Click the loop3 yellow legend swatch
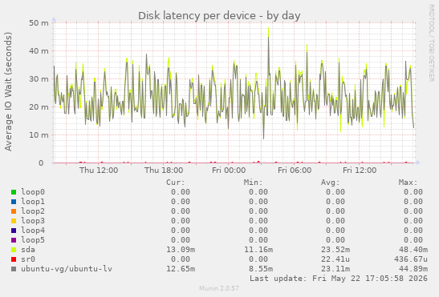The width and height of the screenshot is (439, 297). pyautogui.click(x=14, y=221)
